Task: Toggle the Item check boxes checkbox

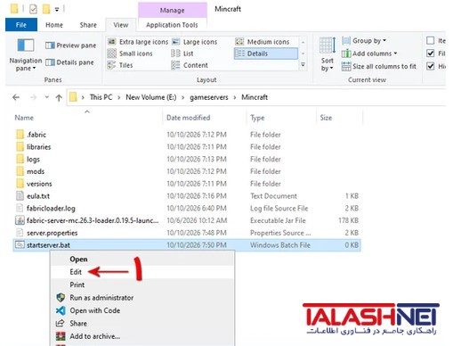Action: 430,40
